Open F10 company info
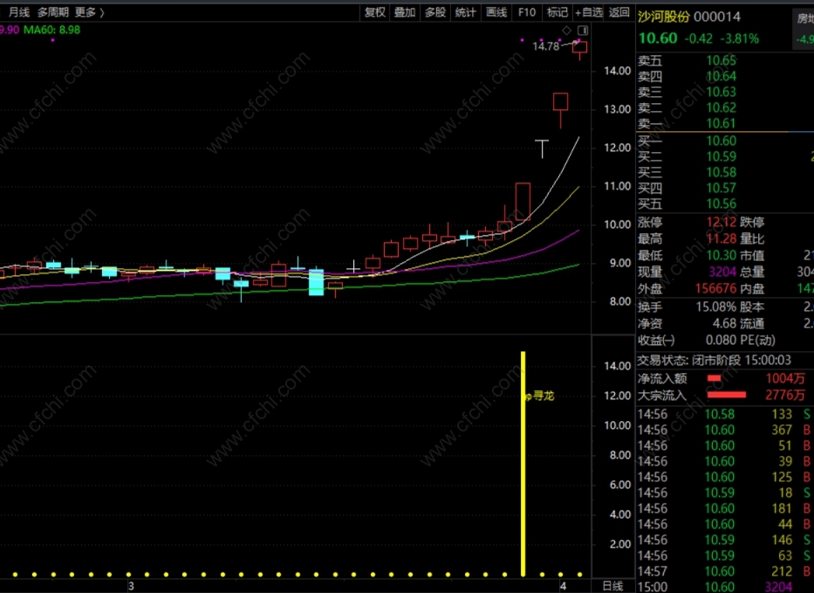Image resolution: width=814 pixels, height=593 pixels. click(527, 12)
